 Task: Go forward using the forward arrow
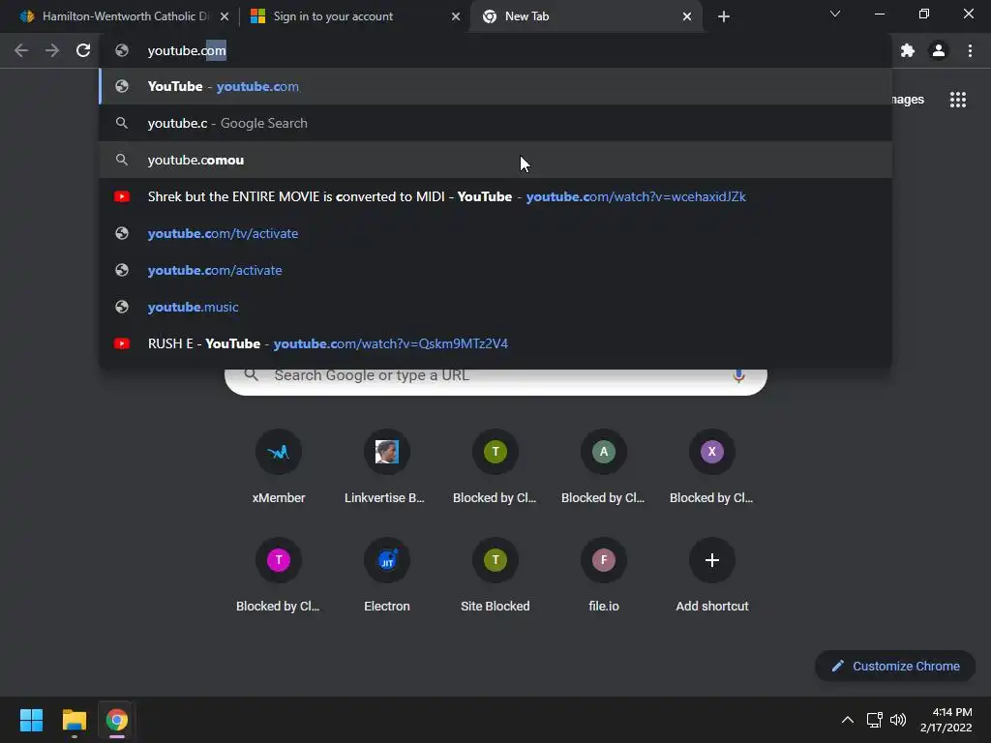(x=52, y=50)
